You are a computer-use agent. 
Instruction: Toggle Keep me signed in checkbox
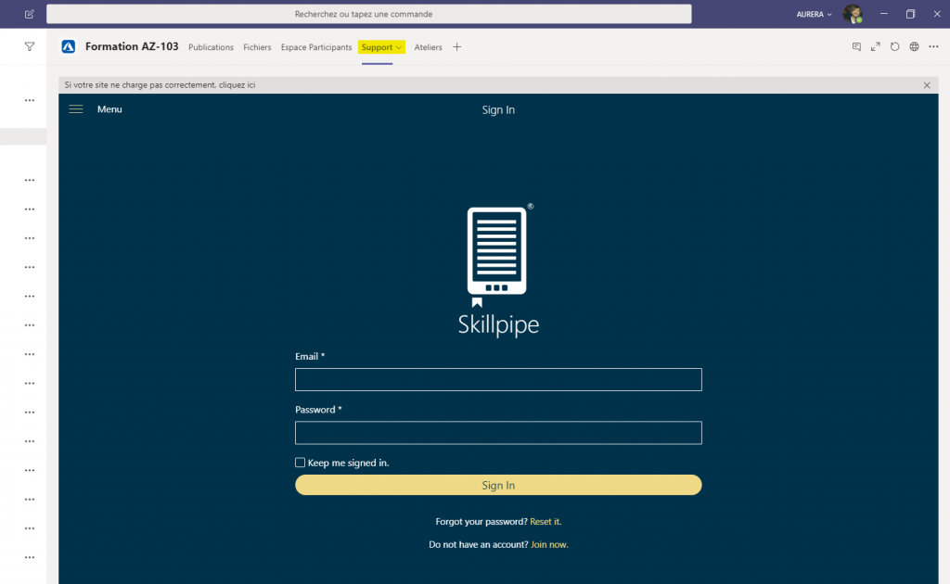click(300, 463)
